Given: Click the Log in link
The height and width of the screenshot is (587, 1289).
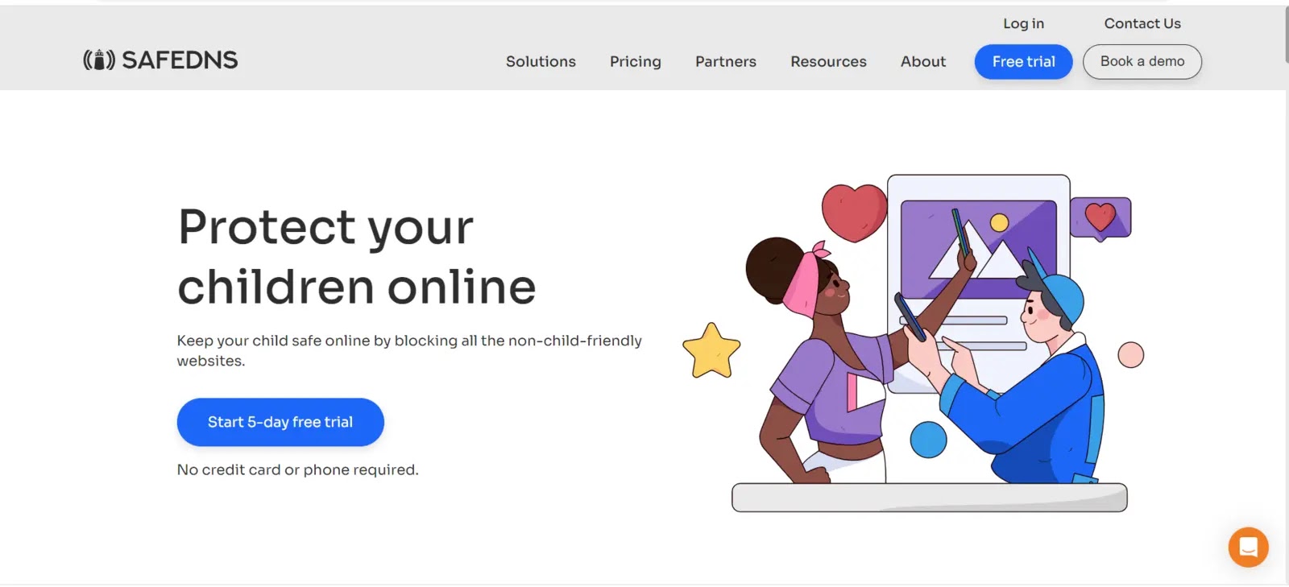Looking at the screenshot, I should (1023, 23).
